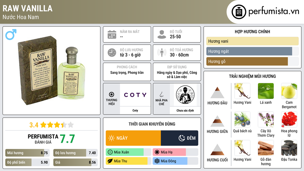Click the 25-50 age value
Image resolution: width=304 pixels, height=171 pixels.
tap(175, 37)
